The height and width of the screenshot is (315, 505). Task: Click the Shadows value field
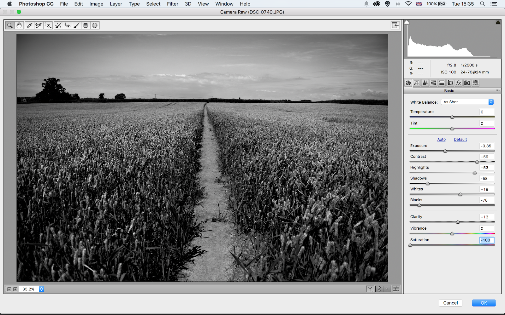coord(487,179)
